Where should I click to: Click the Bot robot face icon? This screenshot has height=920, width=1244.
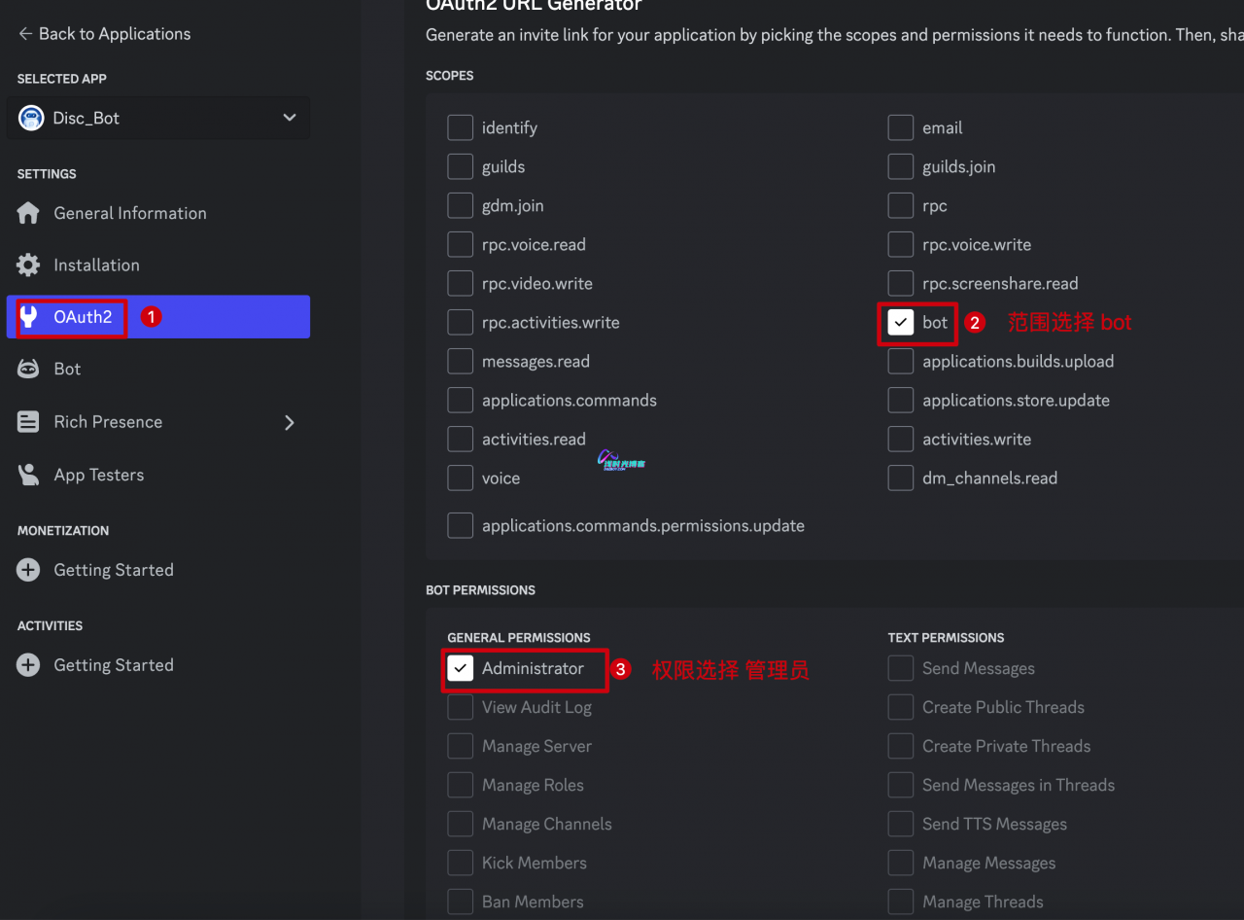click(28, 369)
